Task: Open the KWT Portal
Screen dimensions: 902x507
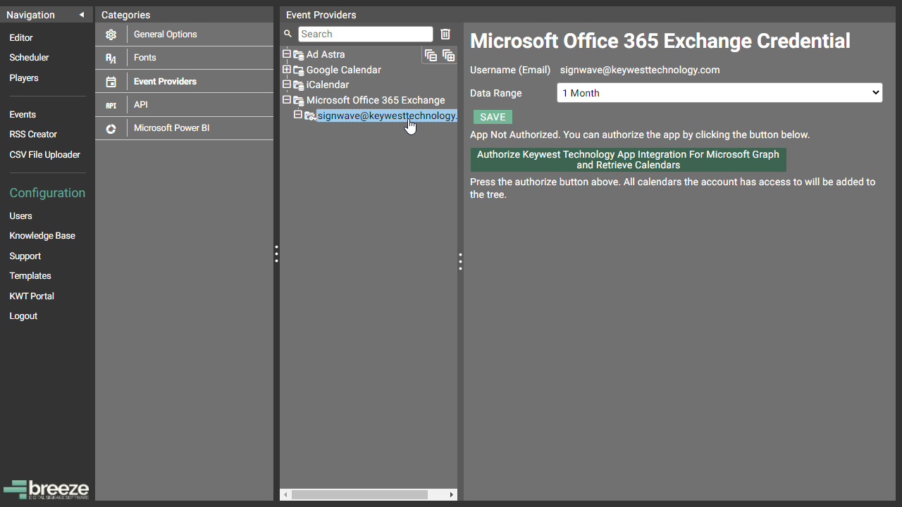Action: pyautogui.click(x=32, y=296)
